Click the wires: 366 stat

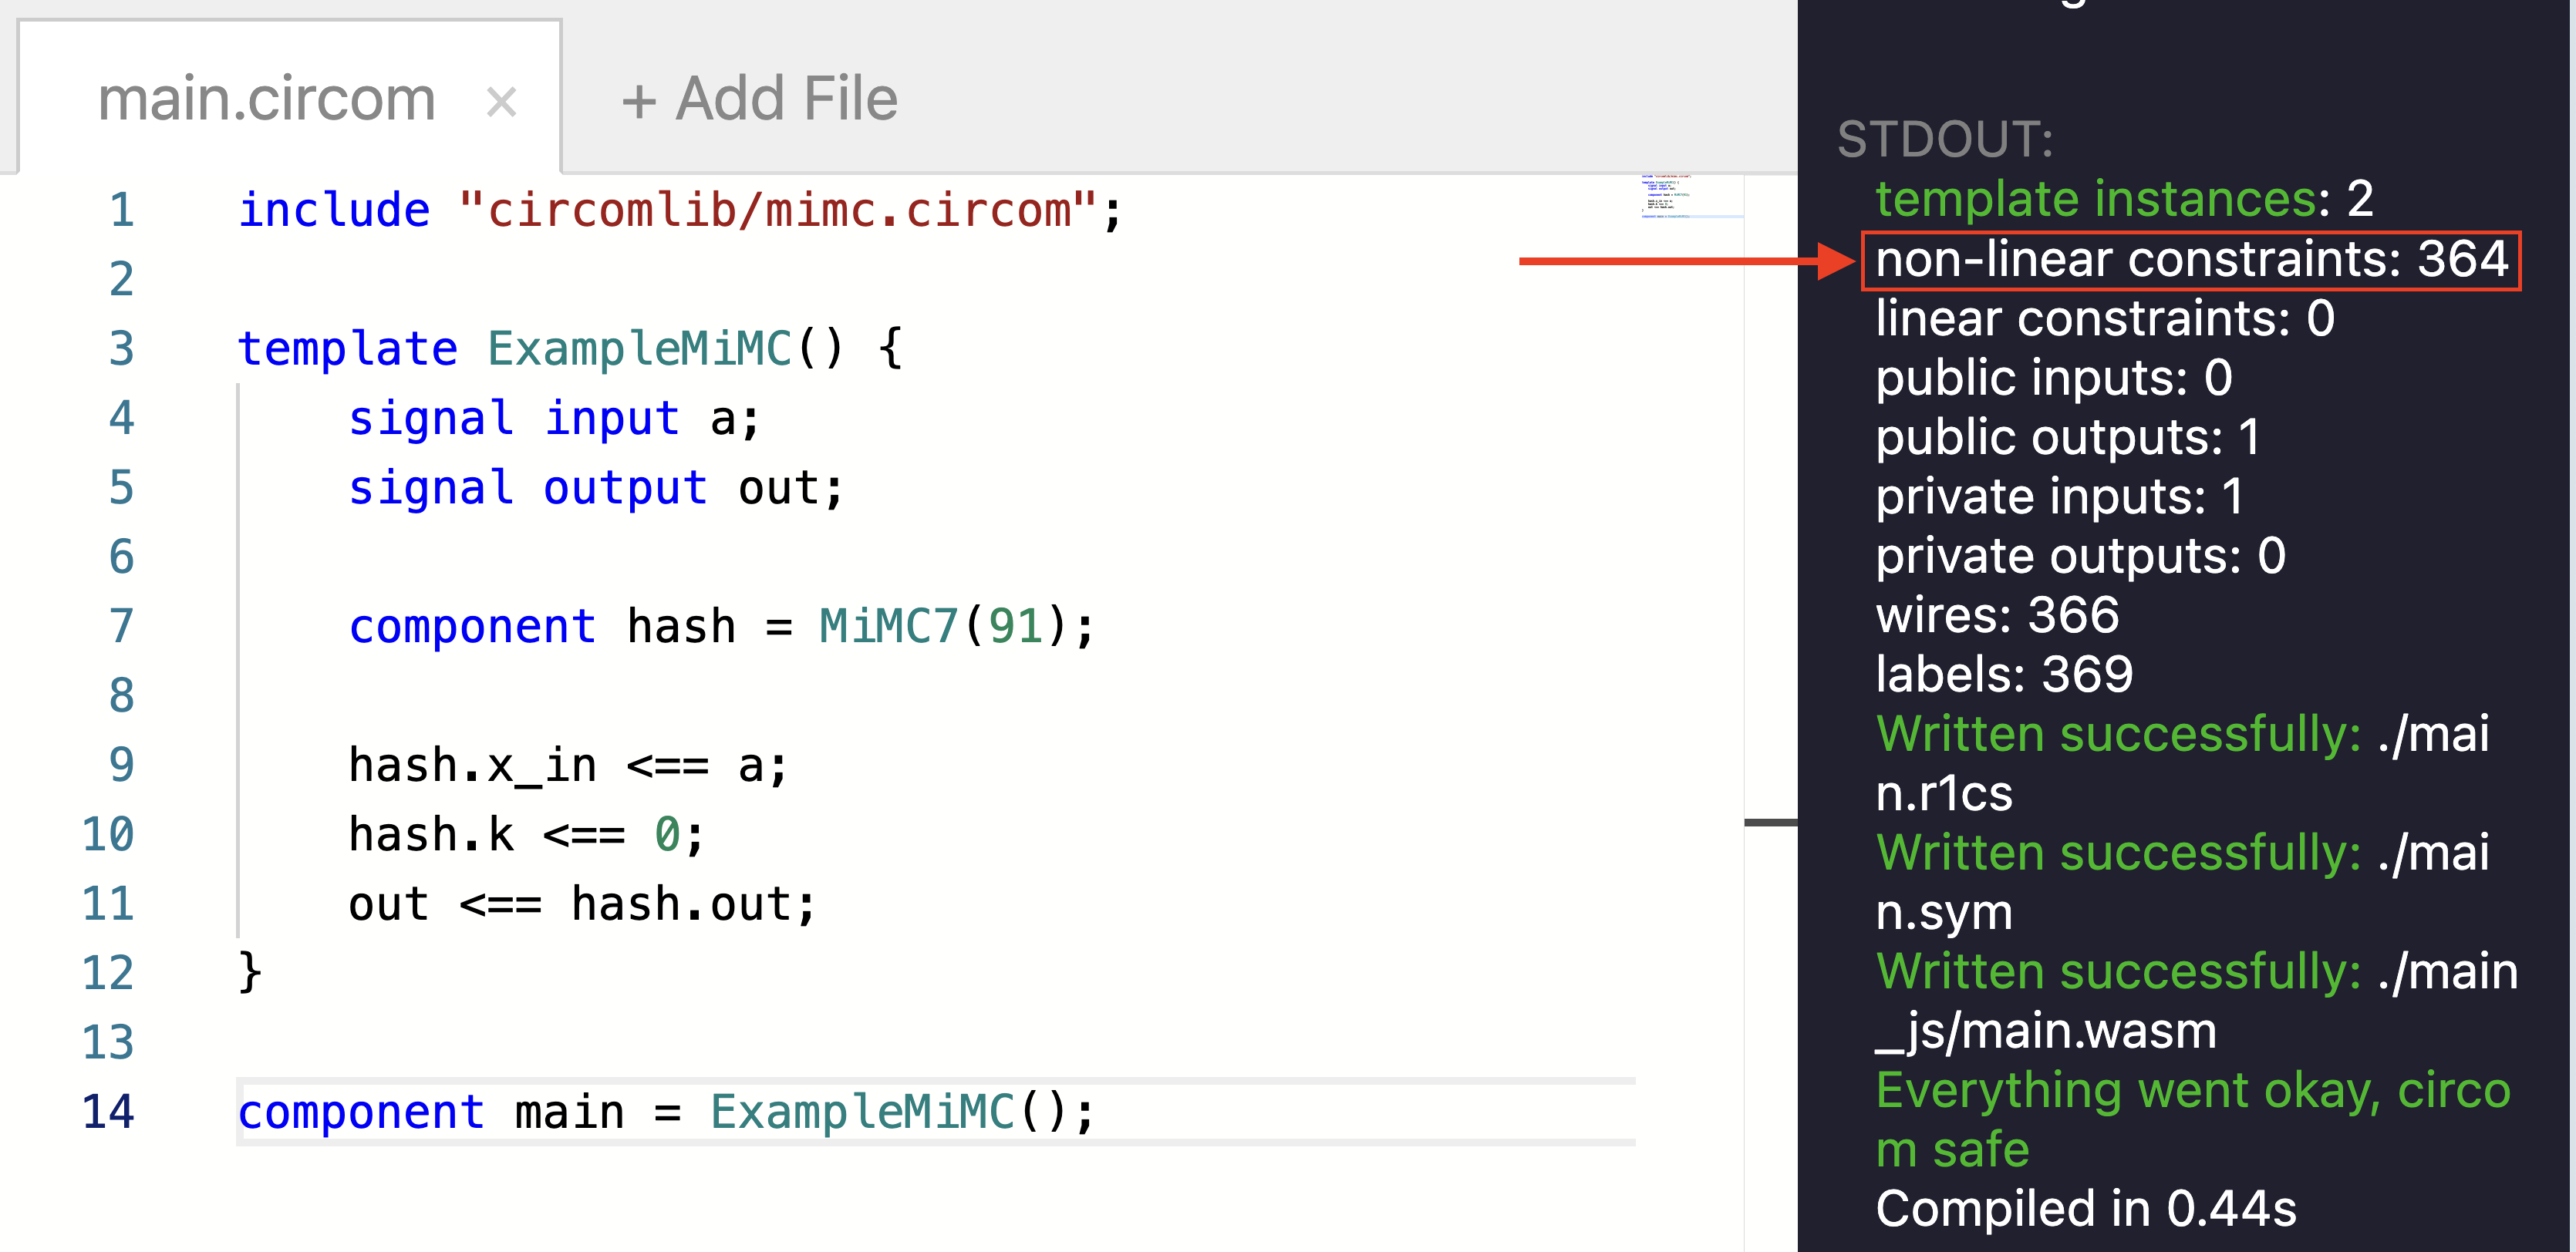pyautogui.click(x=1997, y=615)
